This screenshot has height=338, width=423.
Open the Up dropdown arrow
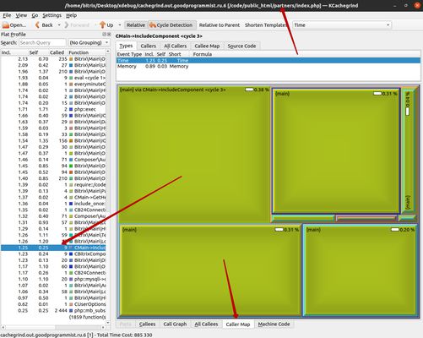click(120, 25)
